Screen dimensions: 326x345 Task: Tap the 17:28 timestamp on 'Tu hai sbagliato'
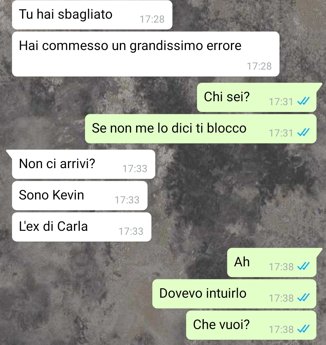point(152,19)
